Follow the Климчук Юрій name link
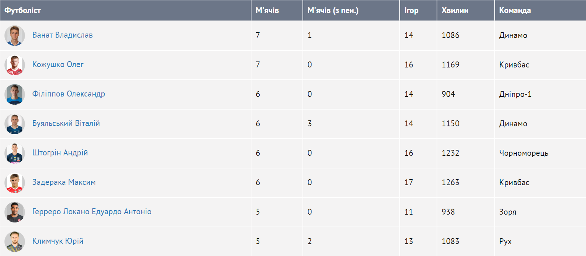The image size is (586, 256). (58, 241)
